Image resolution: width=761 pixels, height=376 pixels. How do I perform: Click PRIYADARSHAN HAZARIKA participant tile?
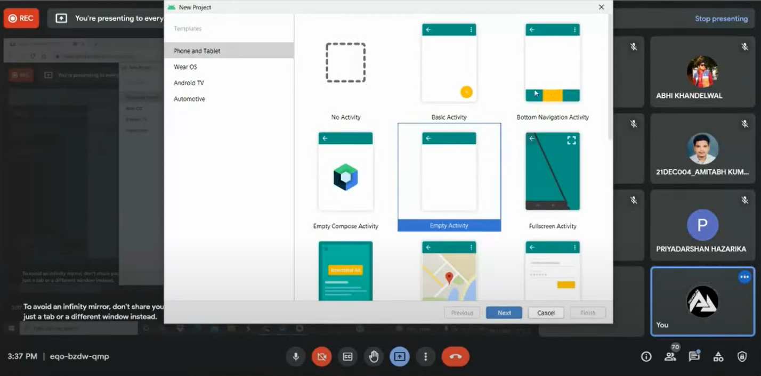pos(702,225)
